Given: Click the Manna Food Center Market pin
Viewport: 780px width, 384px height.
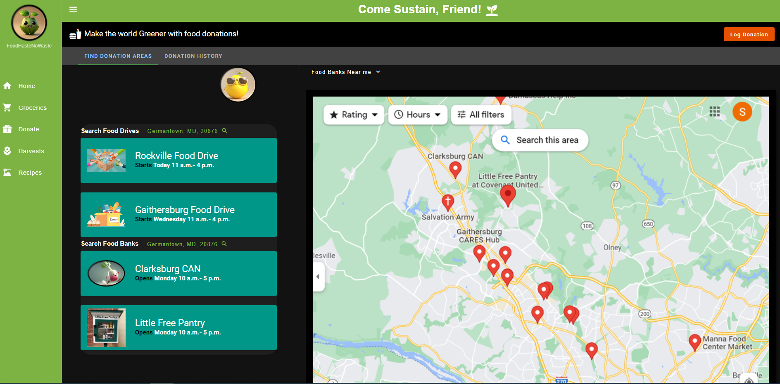Looking at the screenshot, I should coord(695,342).
